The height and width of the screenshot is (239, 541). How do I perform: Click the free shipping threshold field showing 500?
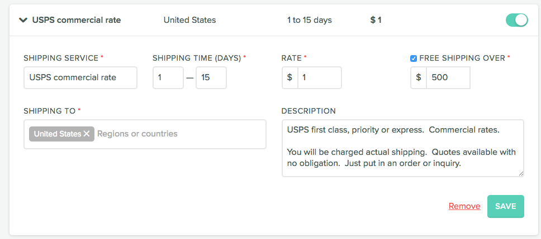coord(448,77)
